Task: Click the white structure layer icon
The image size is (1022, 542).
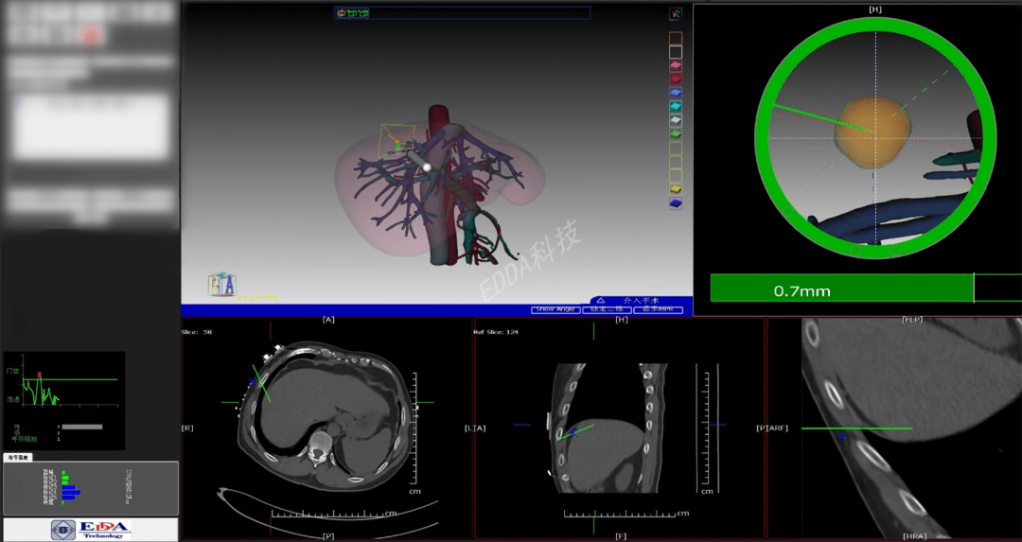Action: pyautogui.click(x=676, y=121)
